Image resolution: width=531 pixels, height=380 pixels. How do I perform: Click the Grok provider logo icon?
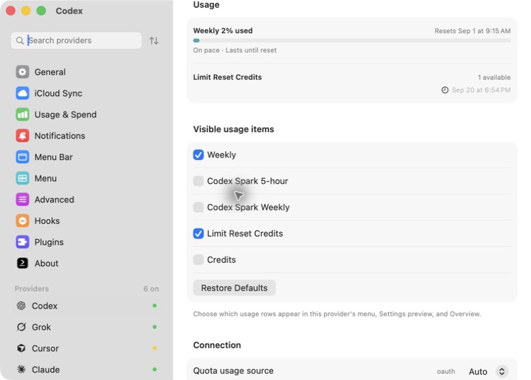click(21, 327)
